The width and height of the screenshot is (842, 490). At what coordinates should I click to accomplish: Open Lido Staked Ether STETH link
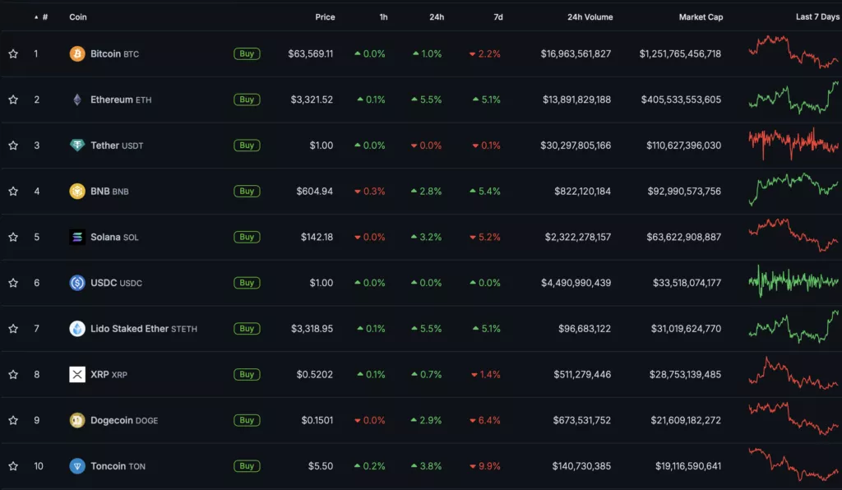(144, 329)
